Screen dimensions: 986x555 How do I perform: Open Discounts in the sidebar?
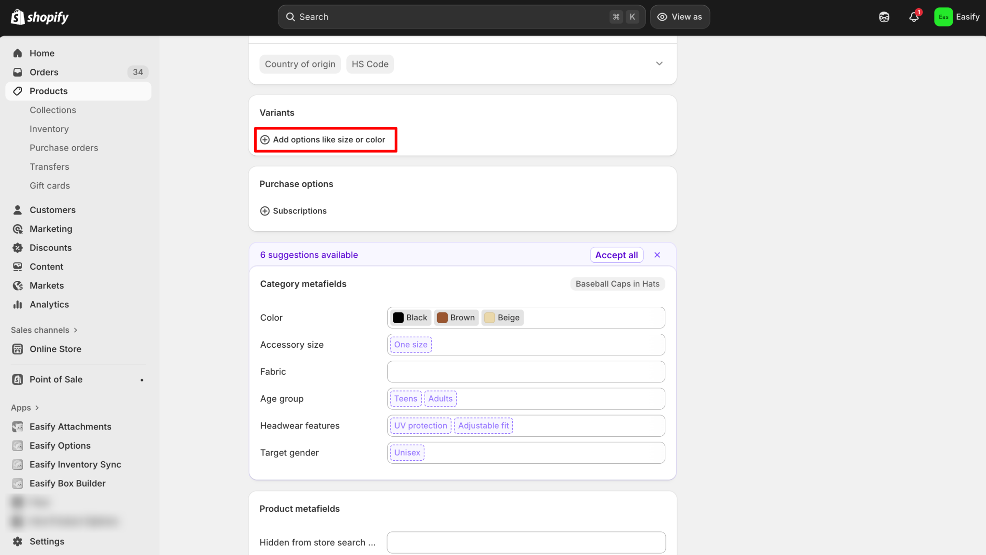coord(51,248)
